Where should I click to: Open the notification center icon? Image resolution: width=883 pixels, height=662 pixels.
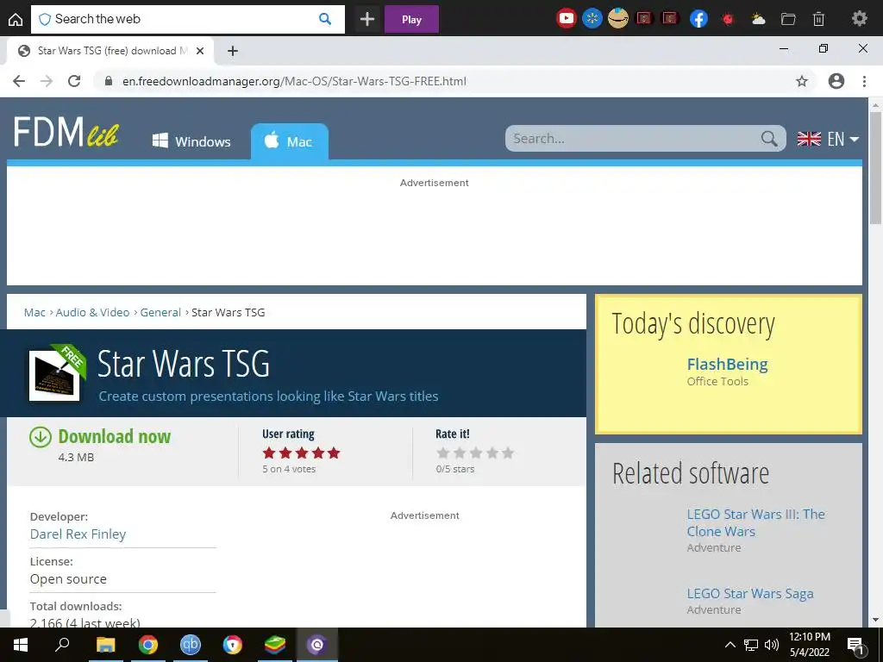click(856, 646)
